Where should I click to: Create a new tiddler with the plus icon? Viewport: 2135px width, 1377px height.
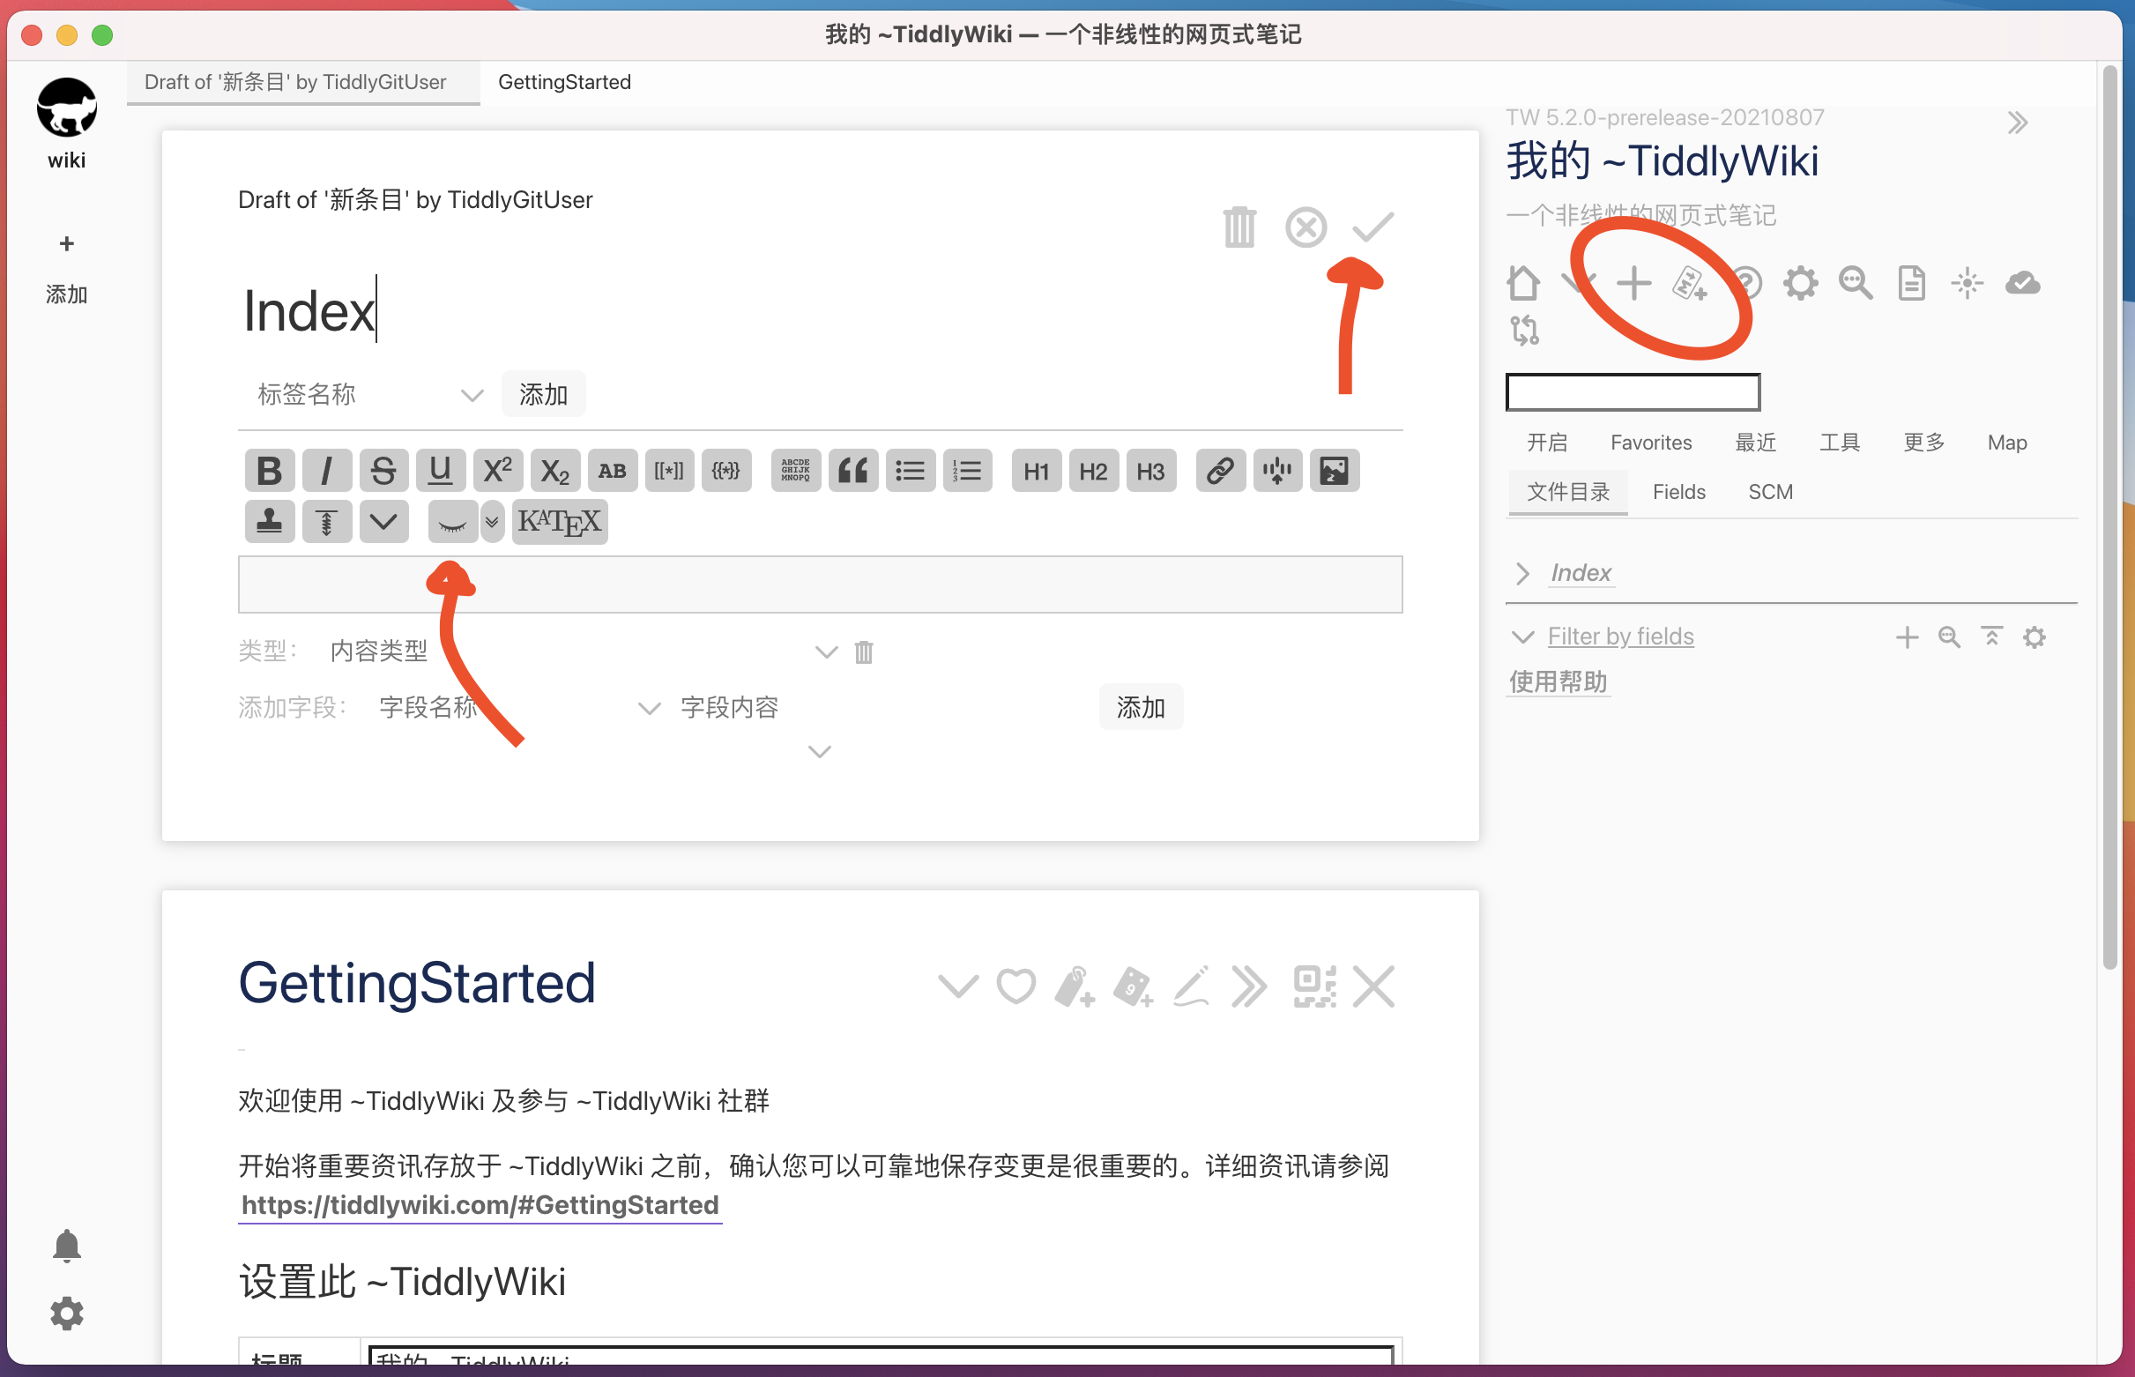(x=1633, y=283)
